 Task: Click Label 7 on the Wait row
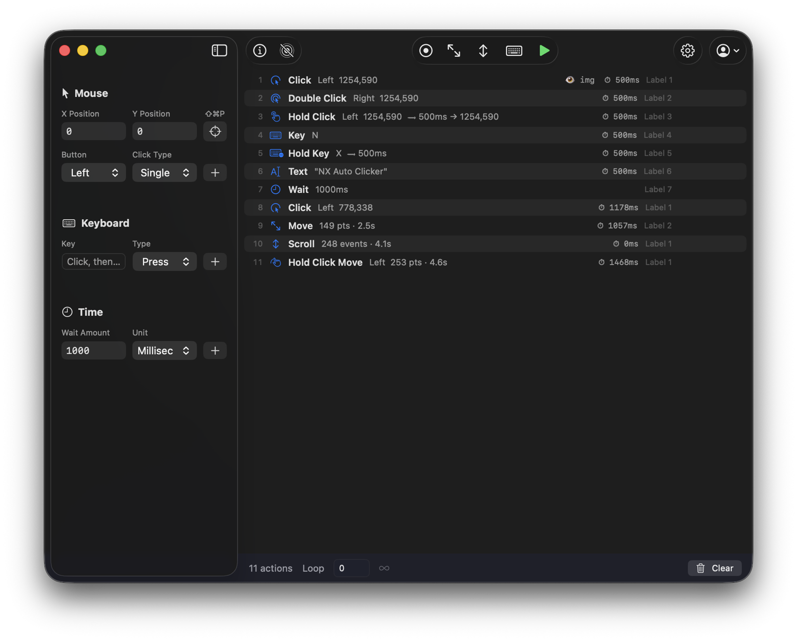point(658,189)
